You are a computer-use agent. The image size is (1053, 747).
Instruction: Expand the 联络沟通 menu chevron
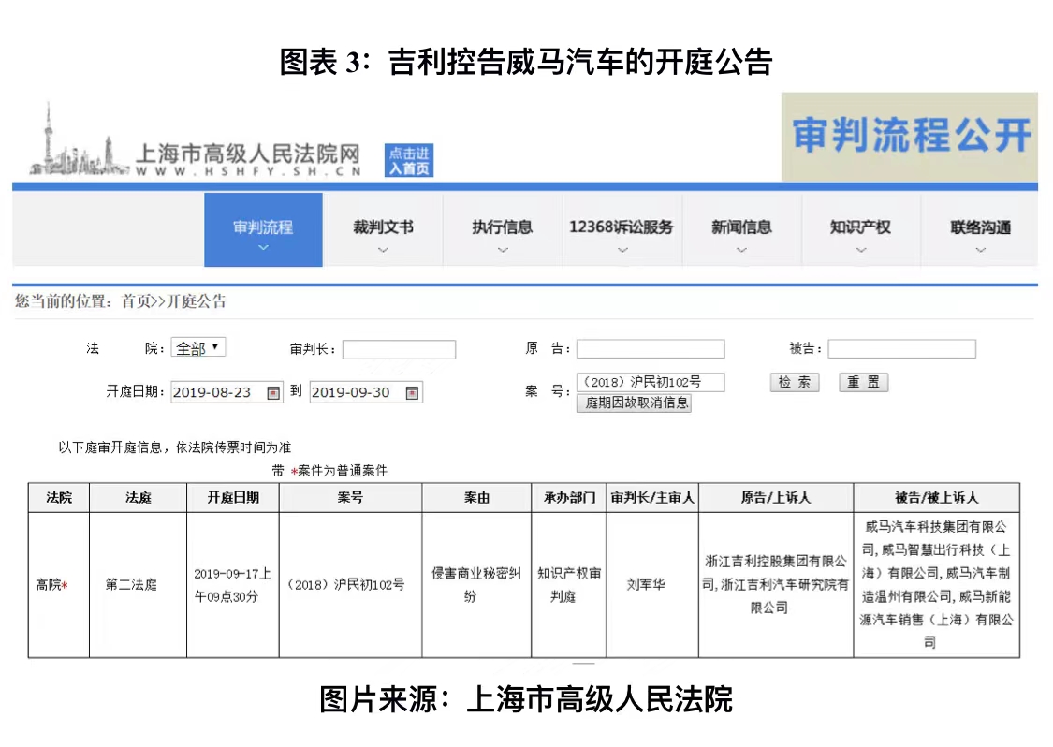pos(980,251)
